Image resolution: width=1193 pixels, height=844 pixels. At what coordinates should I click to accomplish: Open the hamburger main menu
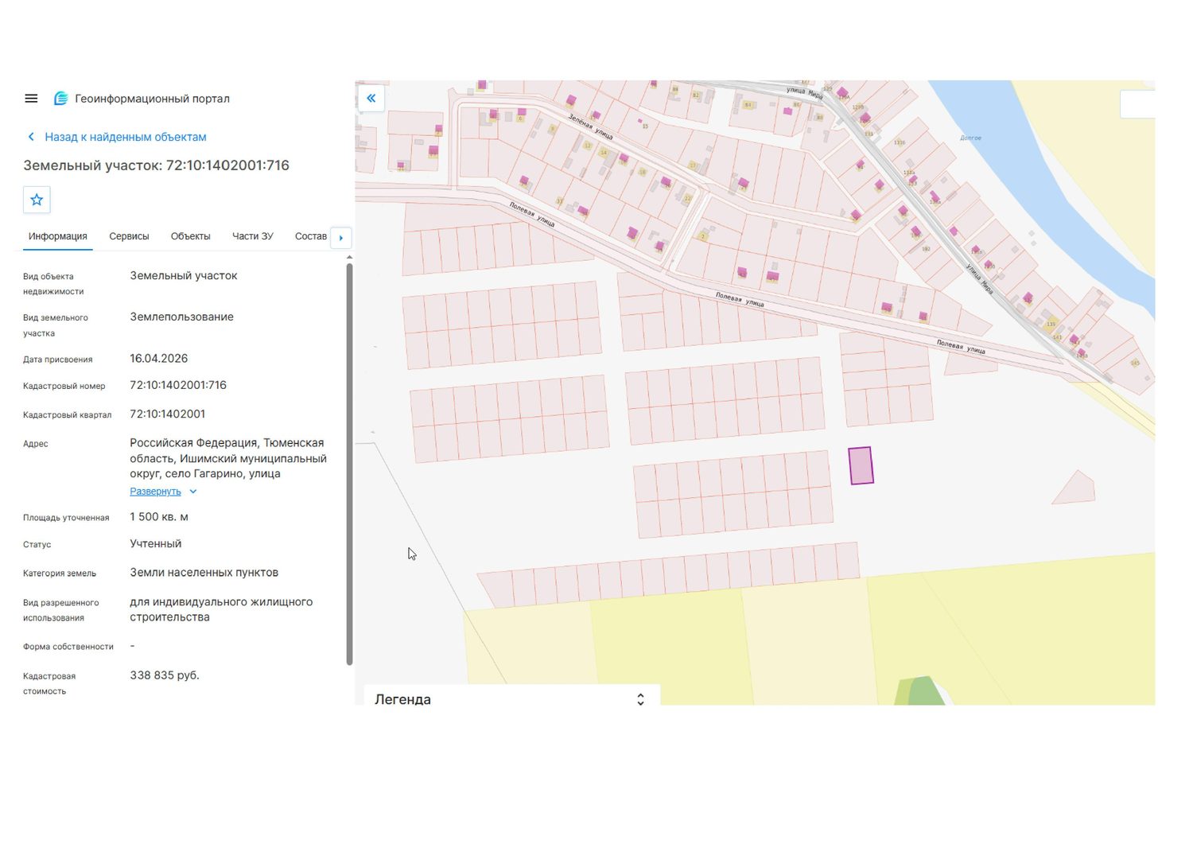pyautogui.click(x=31, y=99)
